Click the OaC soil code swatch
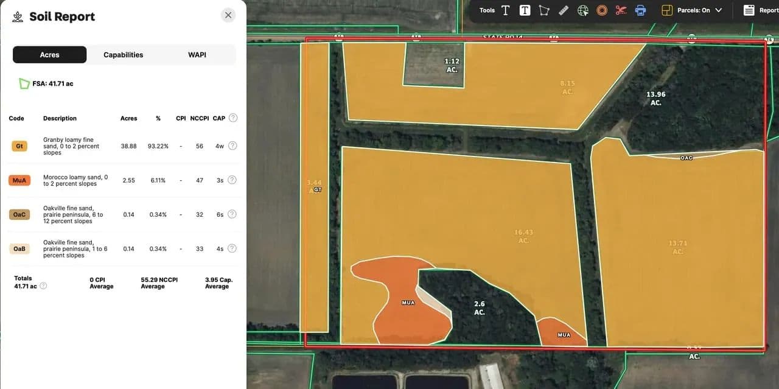 19,214
